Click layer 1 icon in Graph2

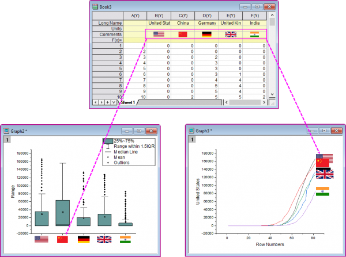[7, 140]
